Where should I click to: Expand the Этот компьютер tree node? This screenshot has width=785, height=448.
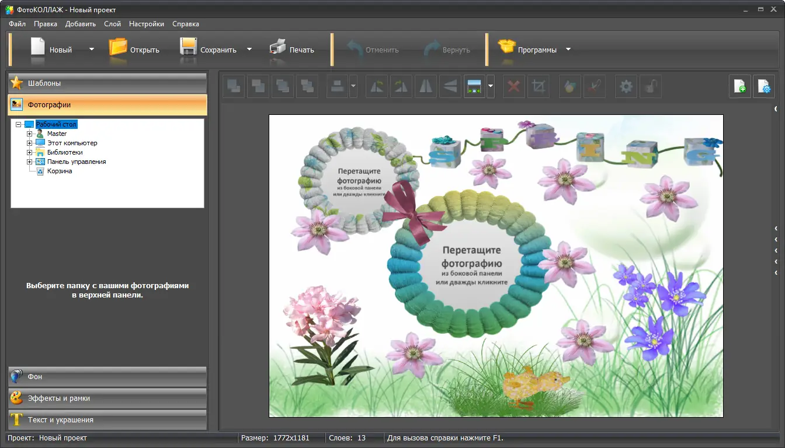click(x=29, y=143)
